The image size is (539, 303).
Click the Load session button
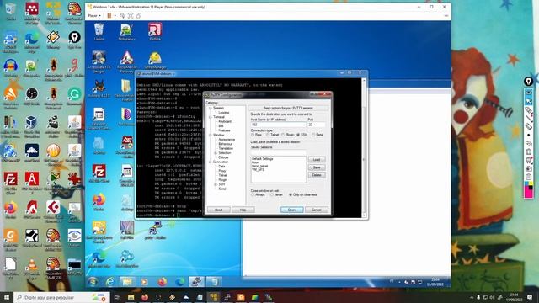click(x=317, y=160)
